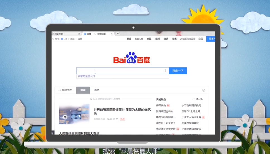270x154 pixels.
Task: Click the 百度一下 search button
Action: pyautogui.click(x=178, y=71)
